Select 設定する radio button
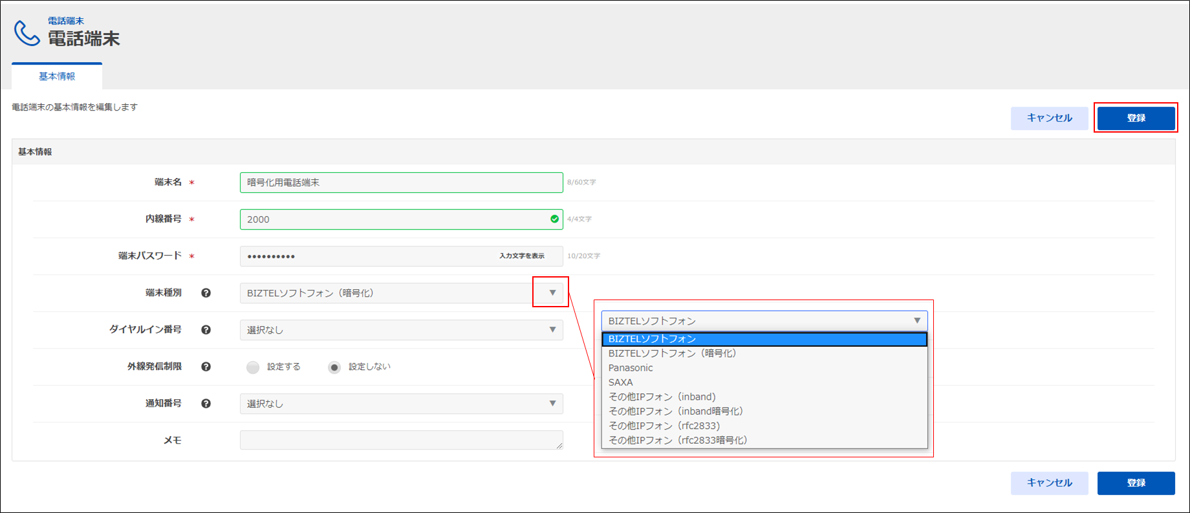The height and width of the screenshot is (513, 1190). [253, 367]
